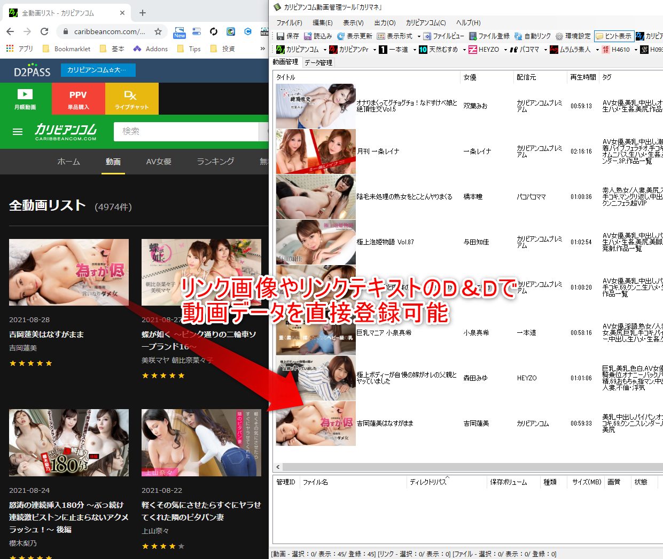The image size is (663, 559).
Task: Open the 編集(E) menu
Action: click(322, 23)
